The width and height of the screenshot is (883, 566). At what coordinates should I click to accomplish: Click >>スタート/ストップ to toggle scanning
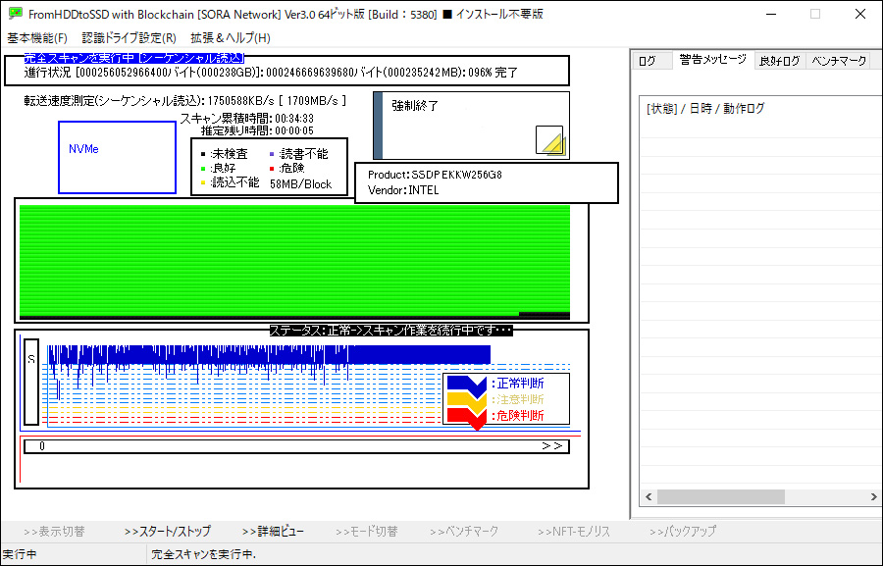click(x=167, y=531)
